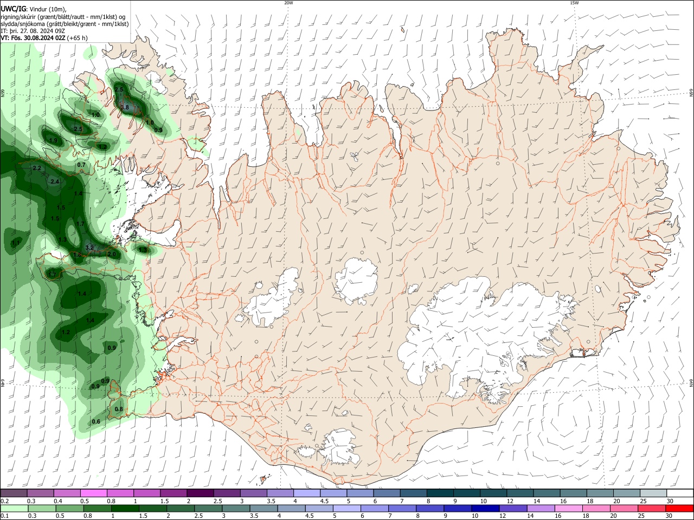Viewport: 694px width, 520px height.
Task: Click the hot pink rain swatch starting at 20
Action: click(625, 508)
